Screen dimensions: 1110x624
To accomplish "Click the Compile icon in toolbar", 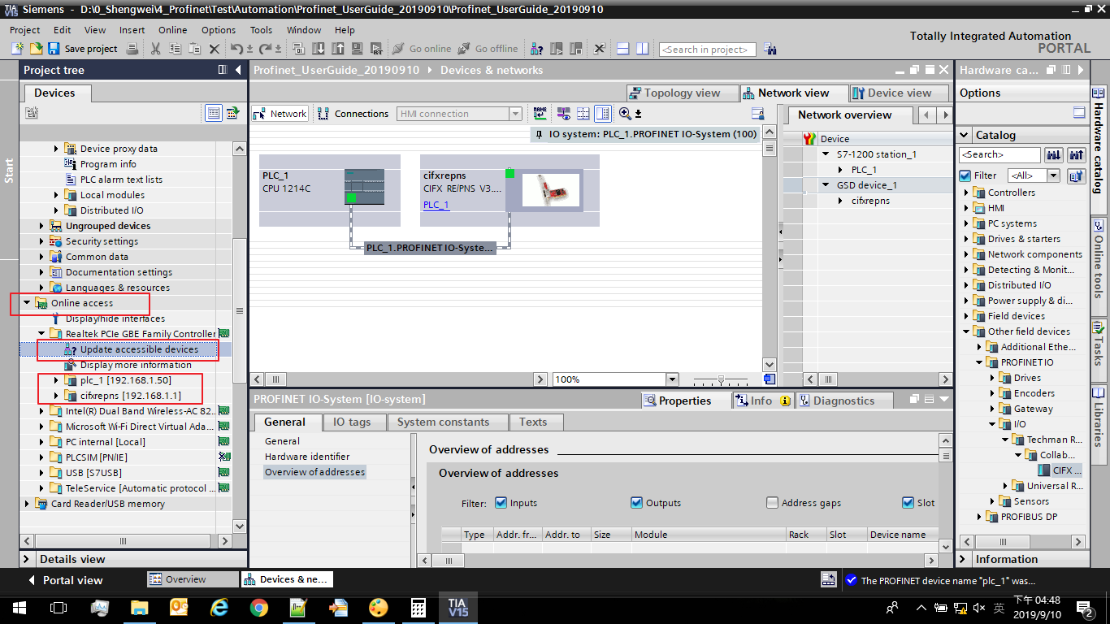I will [299, 49].
